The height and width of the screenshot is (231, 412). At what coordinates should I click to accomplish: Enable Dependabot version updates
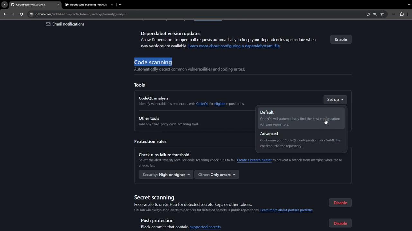(x=341, y=39)
